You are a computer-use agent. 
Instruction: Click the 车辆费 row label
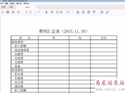(19, 78)
